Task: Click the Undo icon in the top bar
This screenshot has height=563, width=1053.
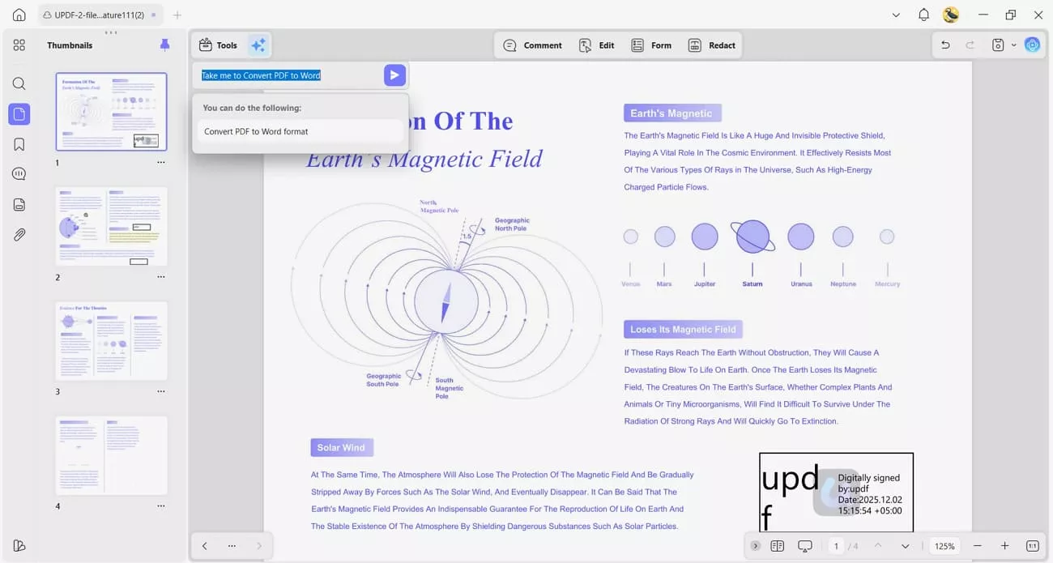Action: coord(945,45)
